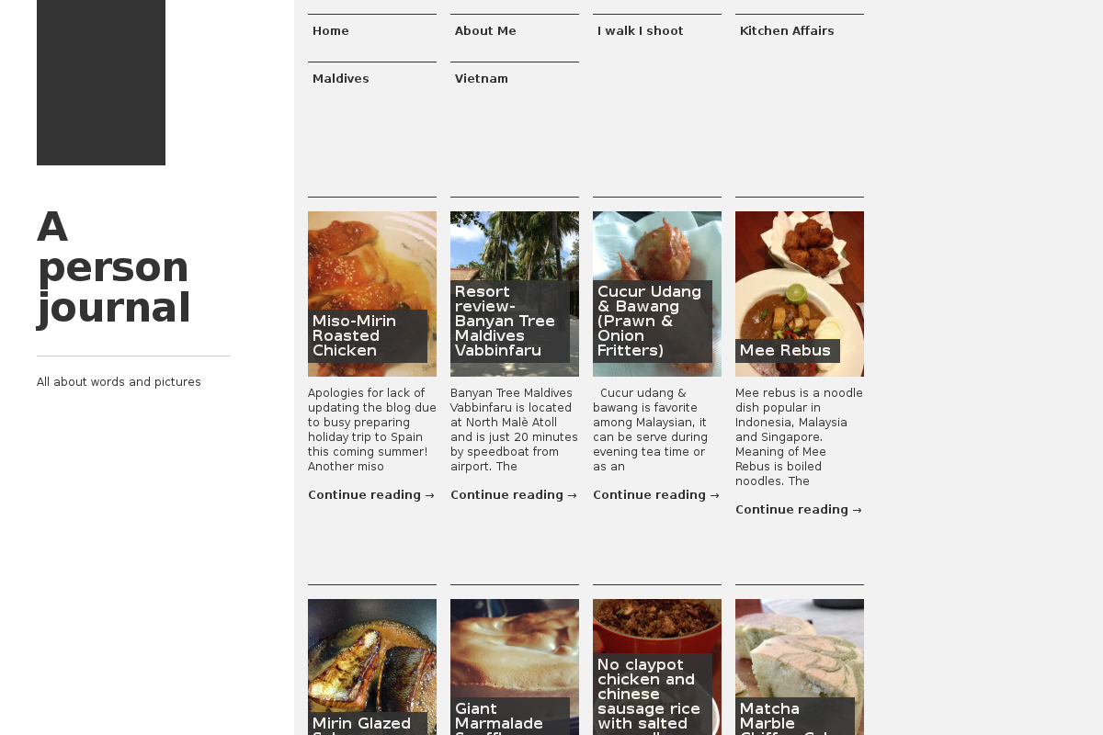Navigate to the Vietnam page
This screenshot has height=735, width=1103.
point(482,79)
